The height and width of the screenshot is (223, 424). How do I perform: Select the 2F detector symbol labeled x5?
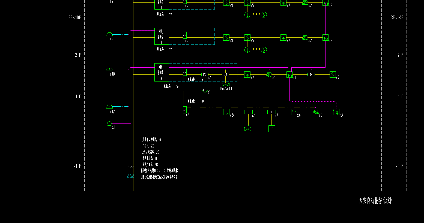click(x=247, y=37)
